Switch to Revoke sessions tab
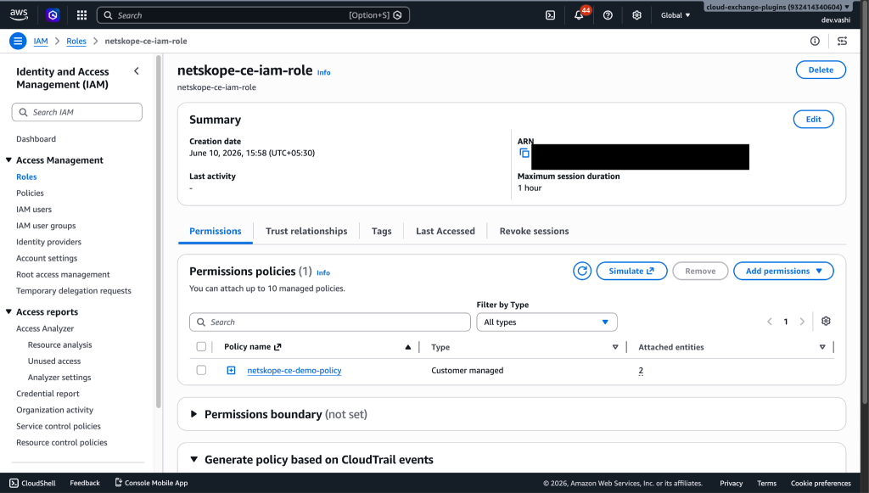The height and width of the screenshot is (493, 869). point(535,231)
